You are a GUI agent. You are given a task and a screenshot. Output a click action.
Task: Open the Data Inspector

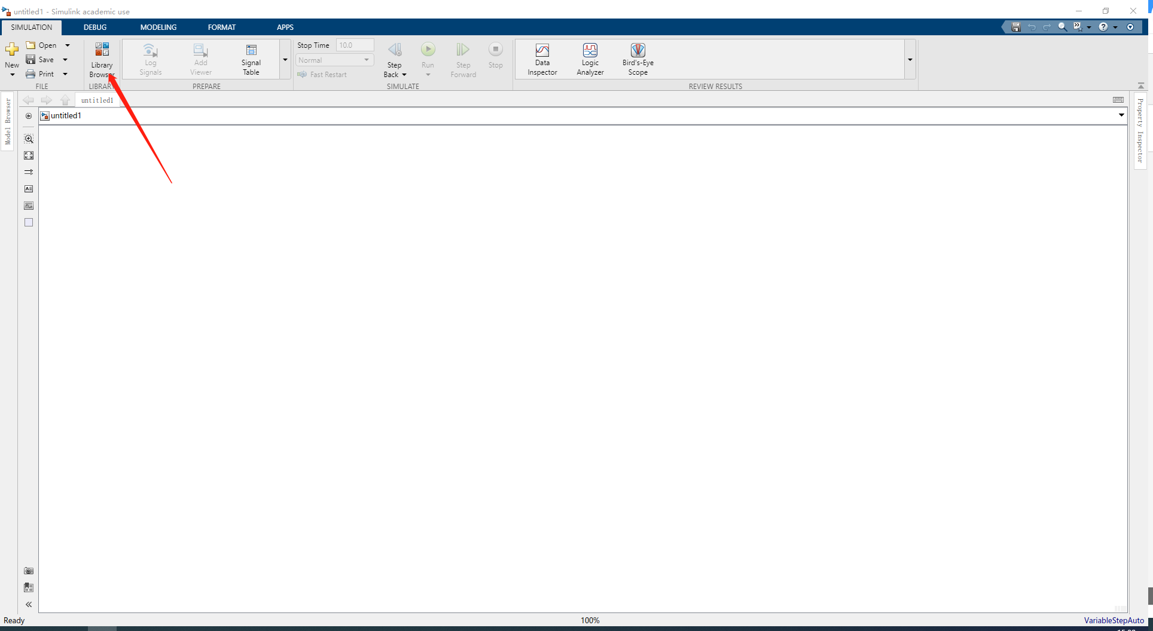pos(541,59)
